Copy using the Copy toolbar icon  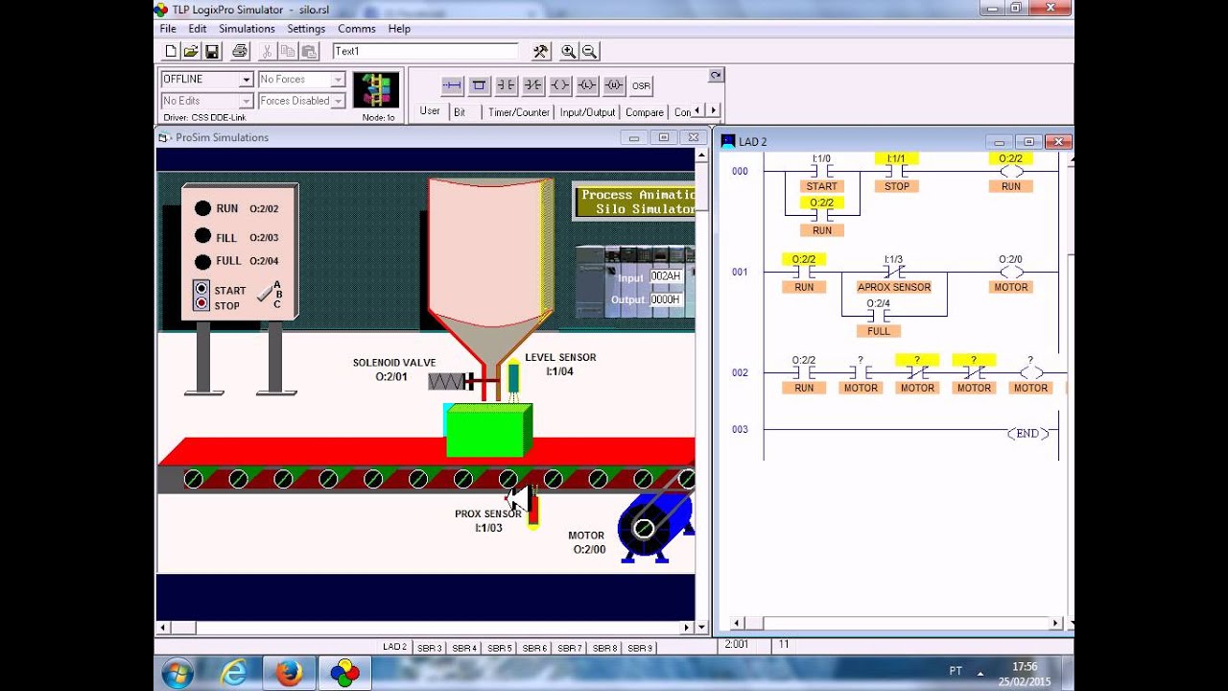pyautogui.click(x=288, y=52)
